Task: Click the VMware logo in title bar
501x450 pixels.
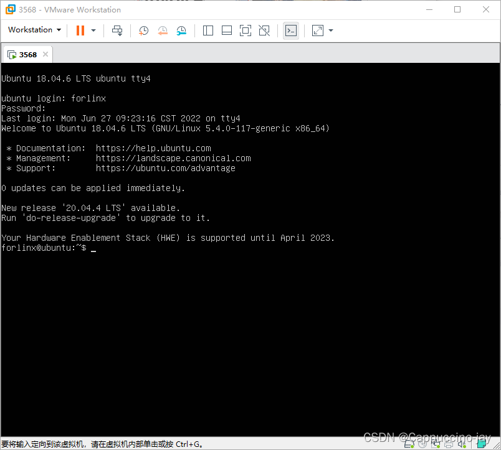Action: point(10,9)
